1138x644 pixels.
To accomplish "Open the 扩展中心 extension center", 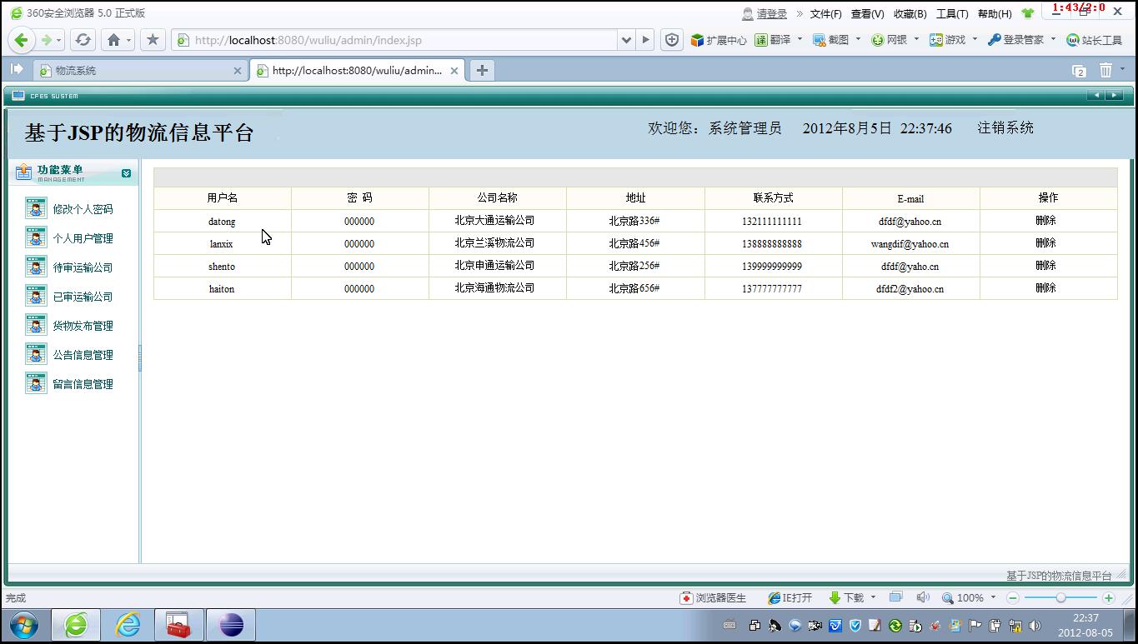I will 718,40.
